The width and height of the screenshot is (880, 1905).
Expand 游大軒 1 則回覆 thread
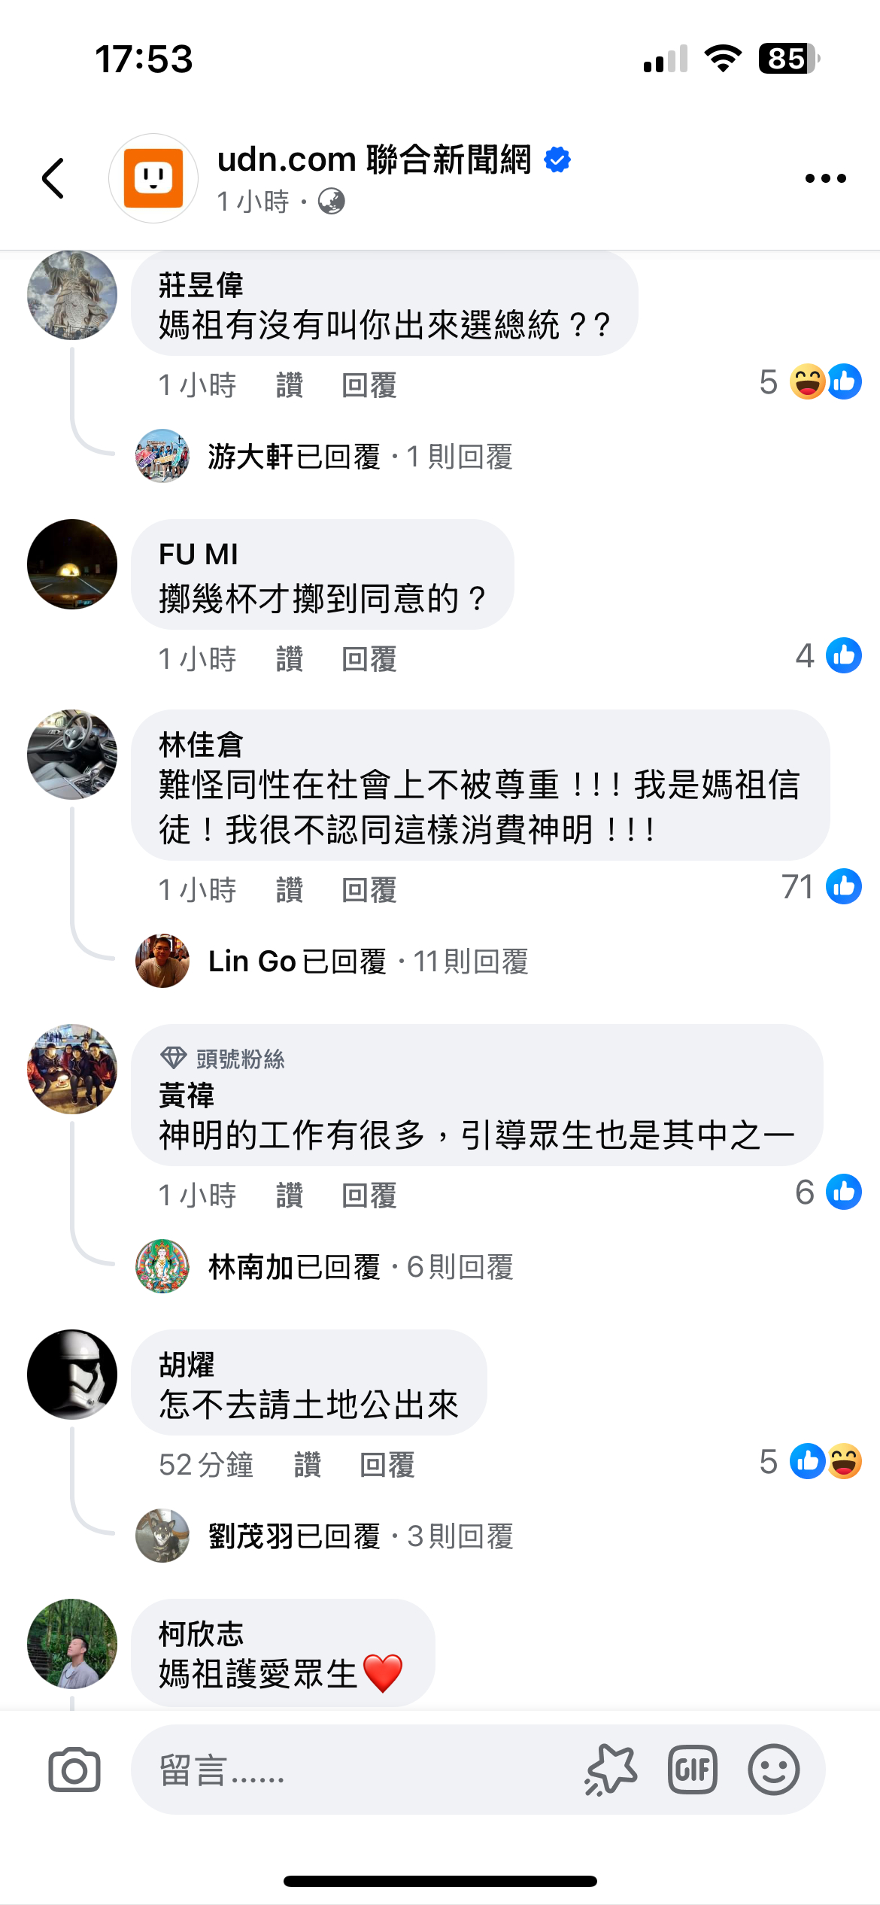[360, 457]
